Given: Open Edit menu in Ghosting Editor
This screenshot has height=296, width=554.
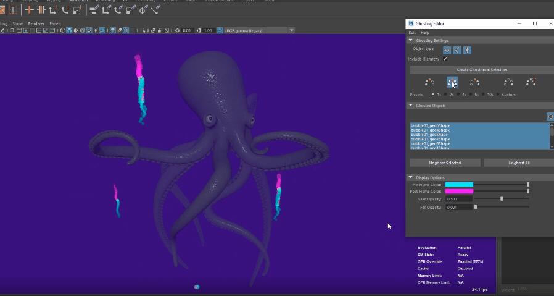Looking at the screenshot, I should click(x=412, y=33).
